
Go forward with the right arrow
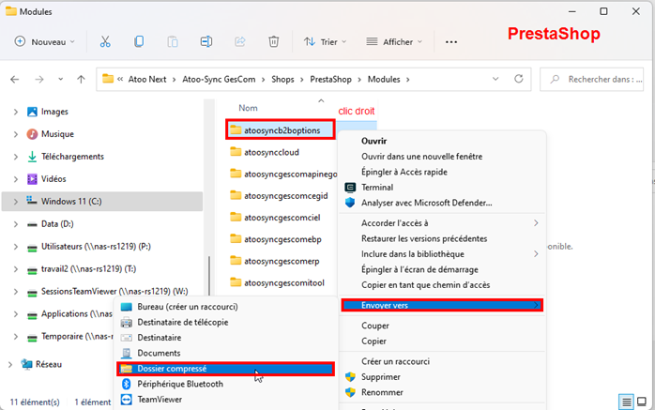coord(39,80)
